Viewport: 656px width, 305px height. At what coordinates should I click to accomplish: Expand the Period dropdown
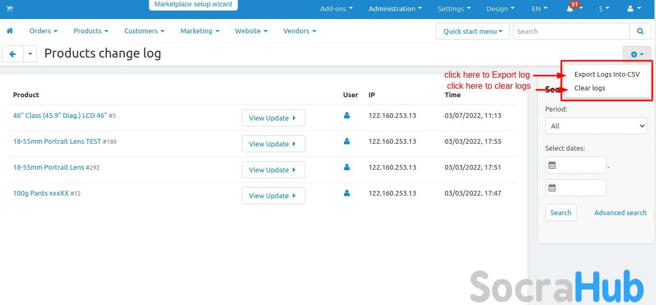pos(596,126)
